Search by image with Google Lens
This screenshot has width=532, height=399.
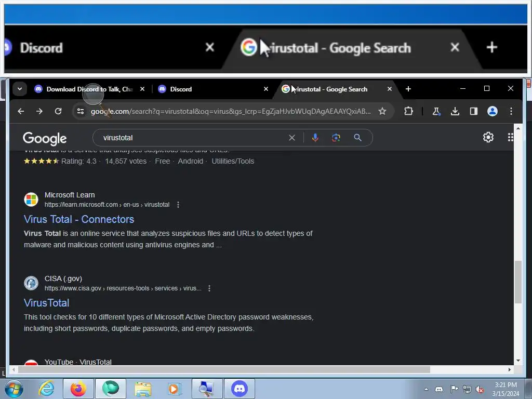coord(336,138)
